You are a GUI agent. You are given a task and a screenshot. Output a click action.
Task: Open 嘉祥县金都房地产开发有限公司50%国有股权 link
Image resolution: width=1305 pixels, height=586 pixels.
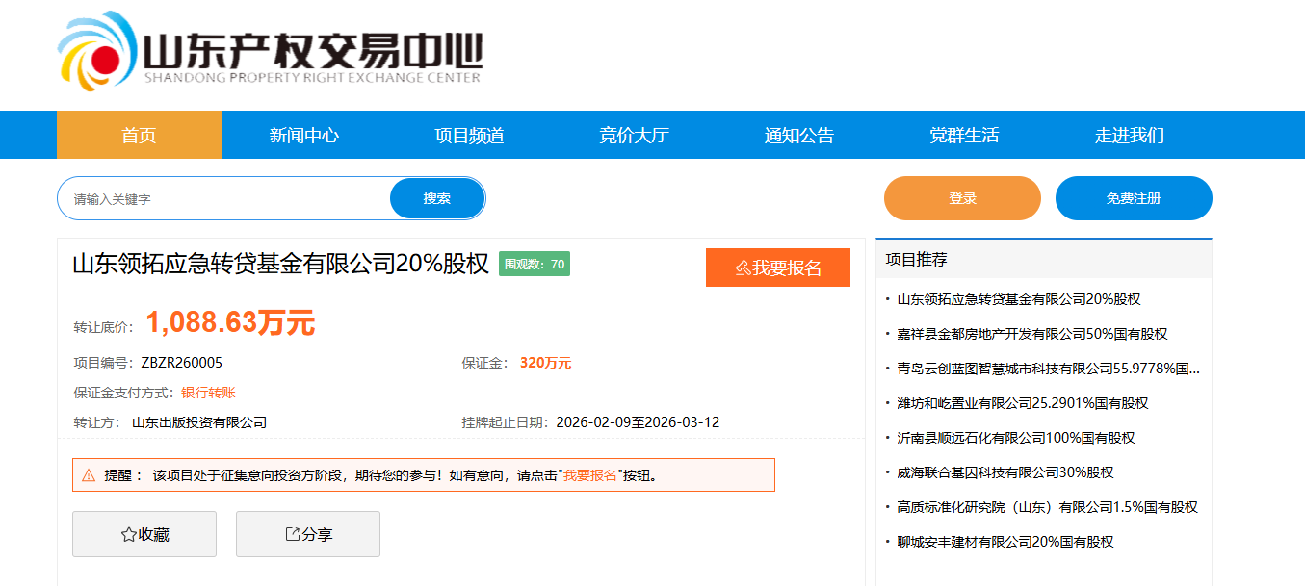coord(1031,334)
